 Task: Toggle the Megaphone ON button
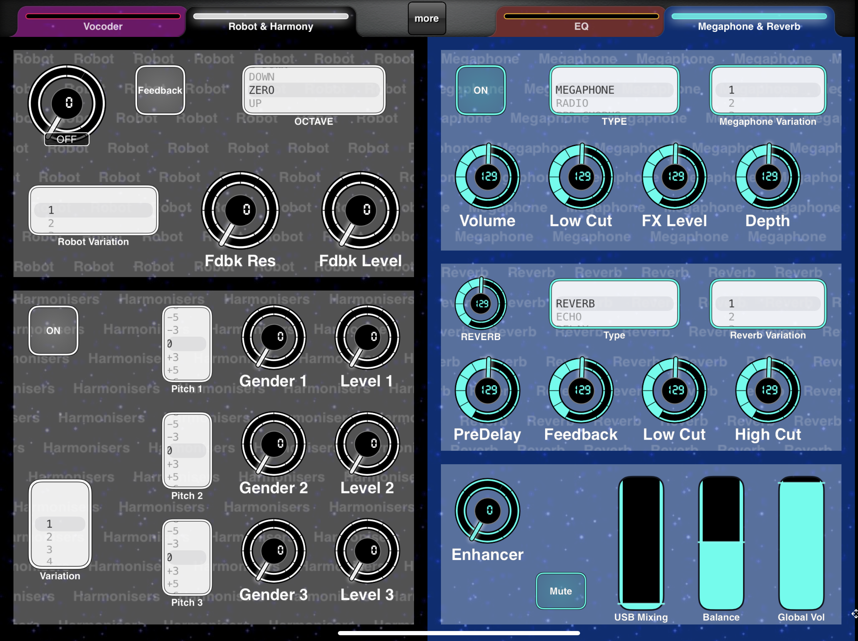pos(481,90)
